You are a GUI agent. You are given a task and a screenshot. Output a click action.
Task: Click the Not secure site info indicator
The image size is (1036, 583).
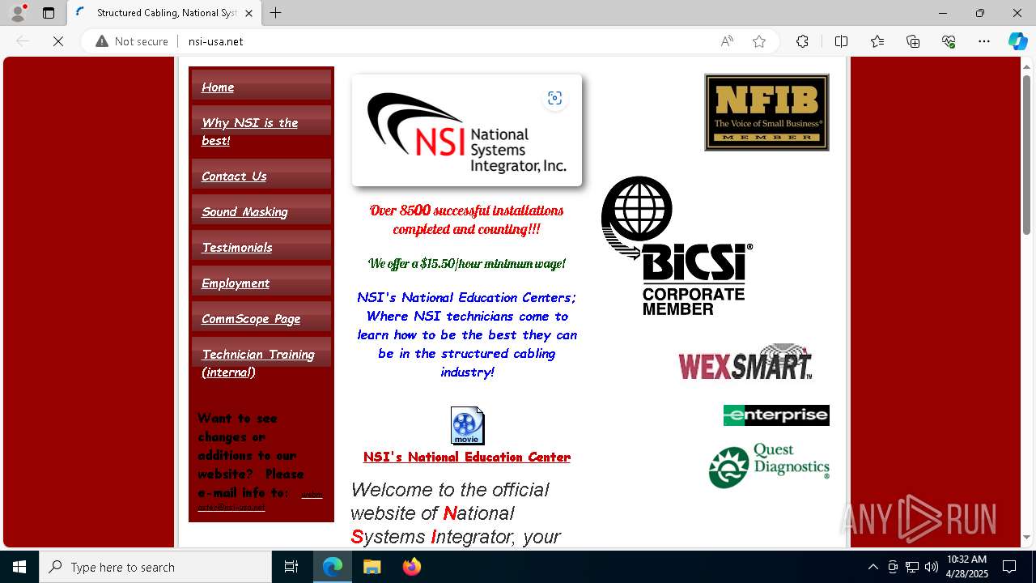132,41
